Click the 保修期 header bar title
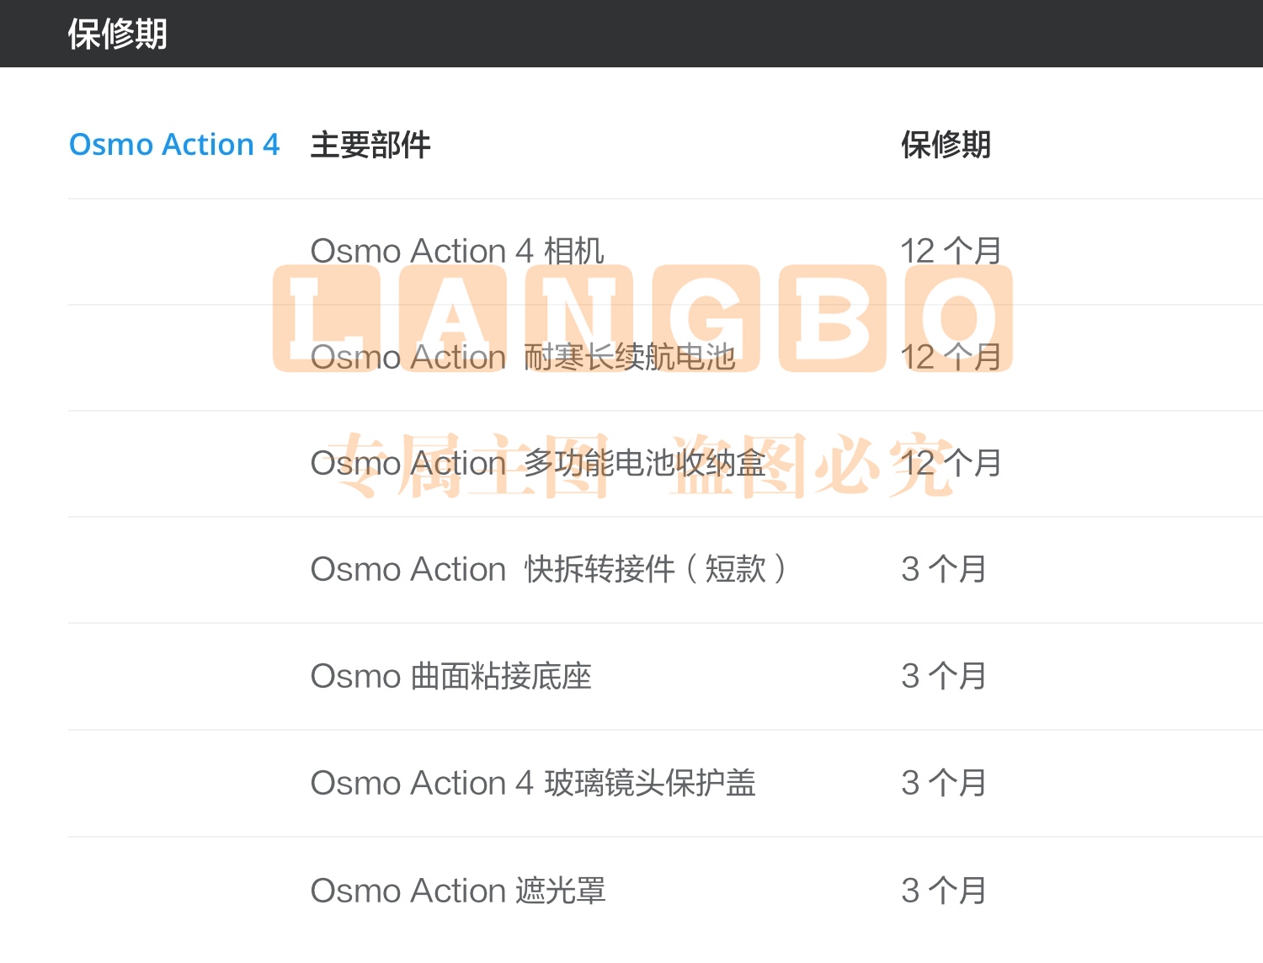1263x963 pixels. tap(117, 34)
